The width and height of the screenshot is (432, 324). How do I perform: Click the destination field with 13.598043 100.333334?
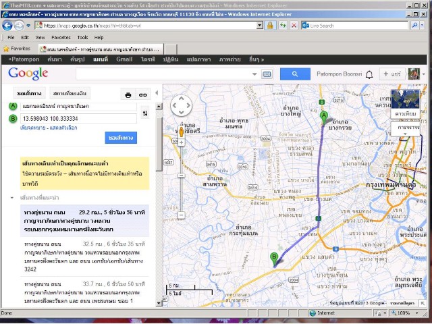[78, 119]
